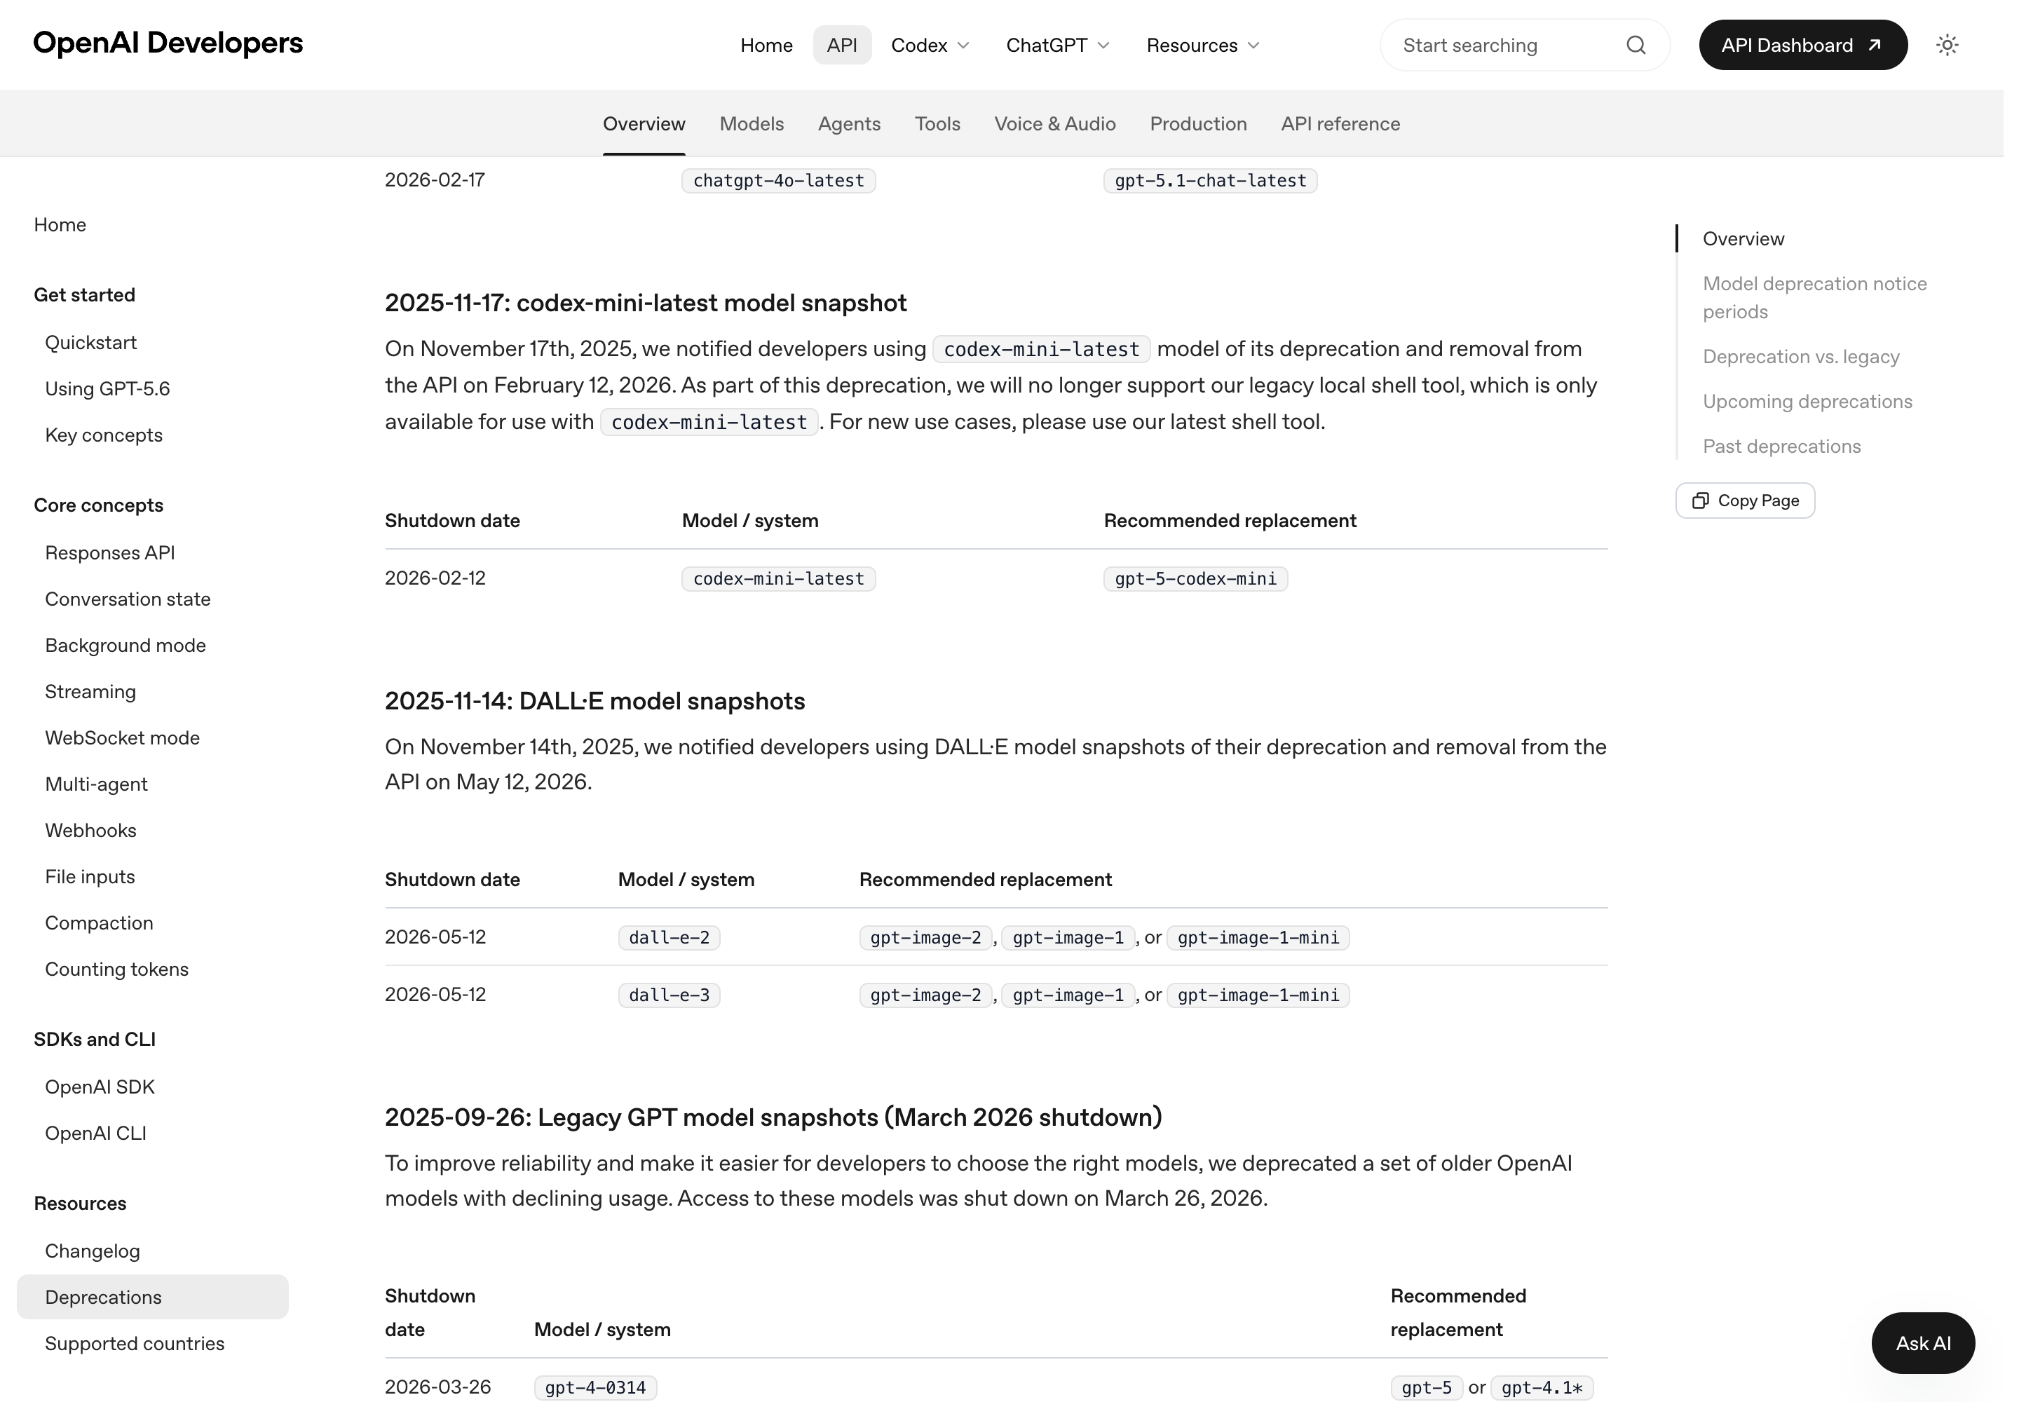Click the search magnifier icon
Screen dimensions: 2019x1402
click(1635, 45)
